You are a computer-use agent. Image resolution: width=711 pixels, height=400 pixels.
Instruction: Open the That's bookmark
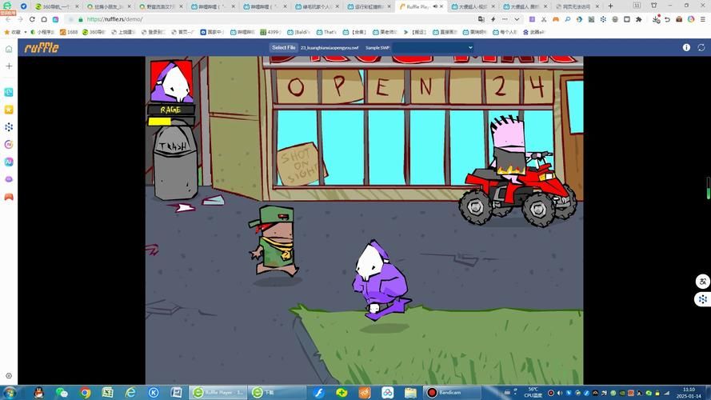click(326, 32)
